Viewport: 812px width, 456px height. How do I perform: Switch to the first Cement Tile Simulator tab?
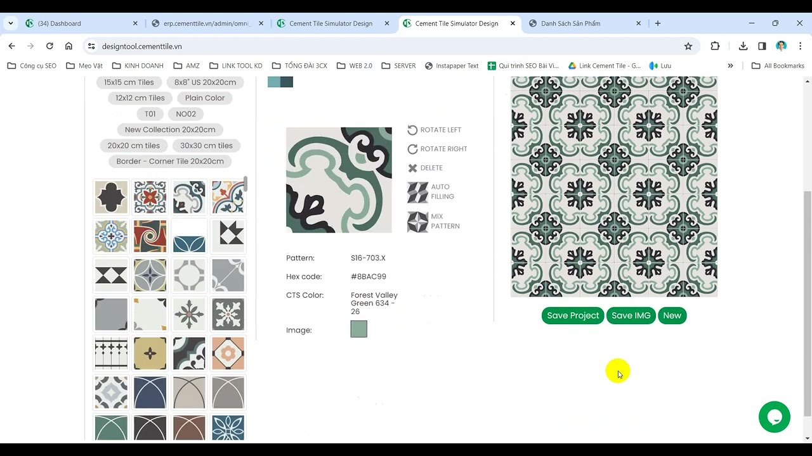pos(333,23)
